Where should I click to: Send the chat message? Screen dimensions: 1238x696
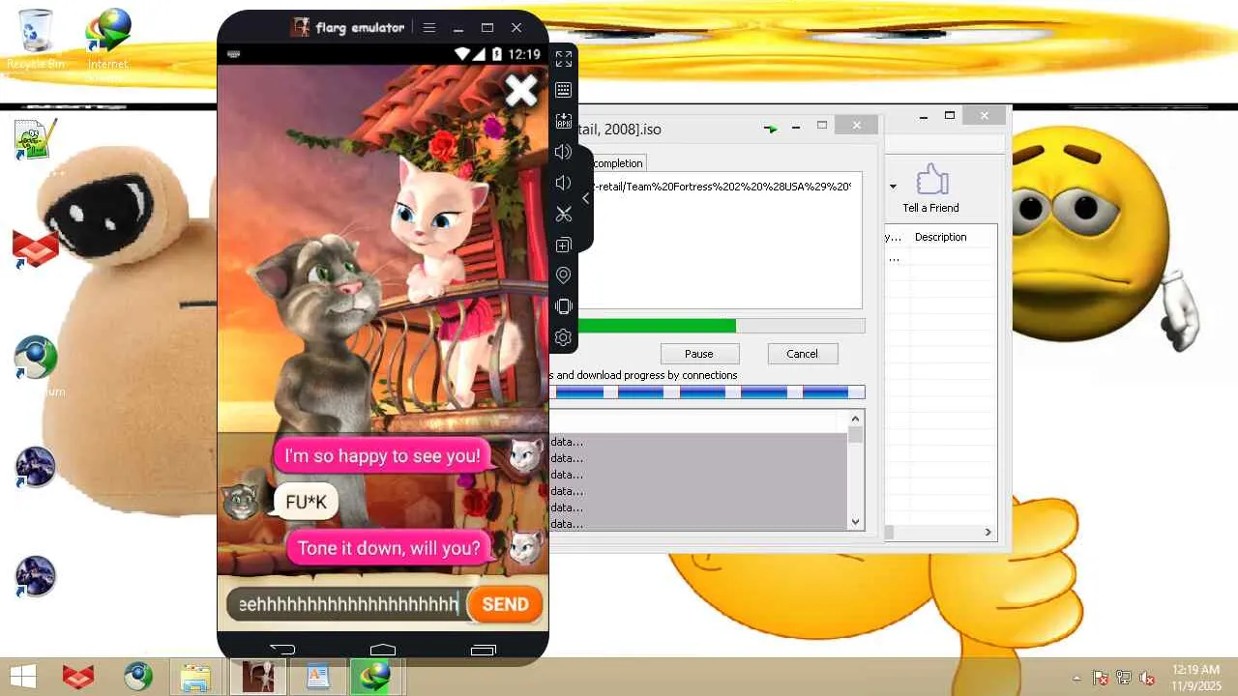[505, 604]
